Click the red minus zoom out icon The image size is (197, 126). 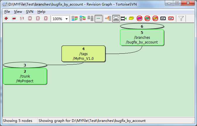pyautogui.click(x=14, y=18)
